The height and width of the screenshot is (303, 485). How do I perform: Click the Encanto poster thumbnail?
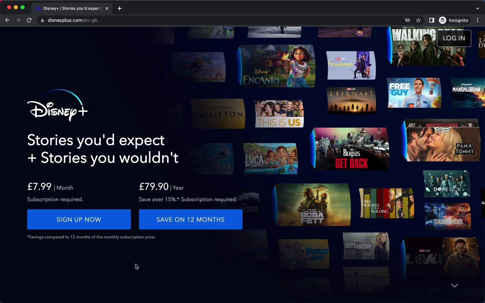[x=277, y=66]
